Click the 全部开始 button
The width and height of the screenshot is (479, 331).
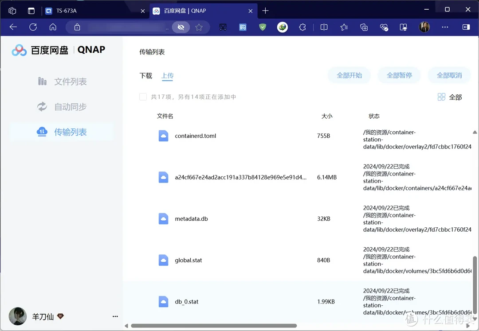click(349, 75)
